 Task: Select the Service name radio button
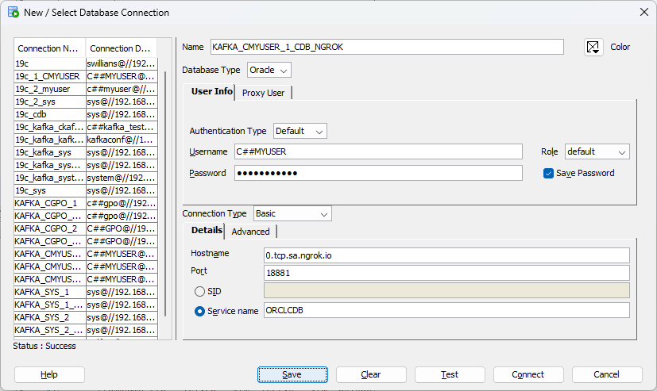[200, 311]
